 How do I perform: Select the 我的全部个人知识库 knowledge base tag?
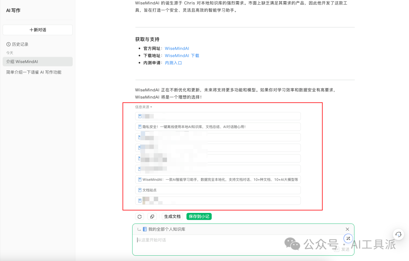[164, 230]
